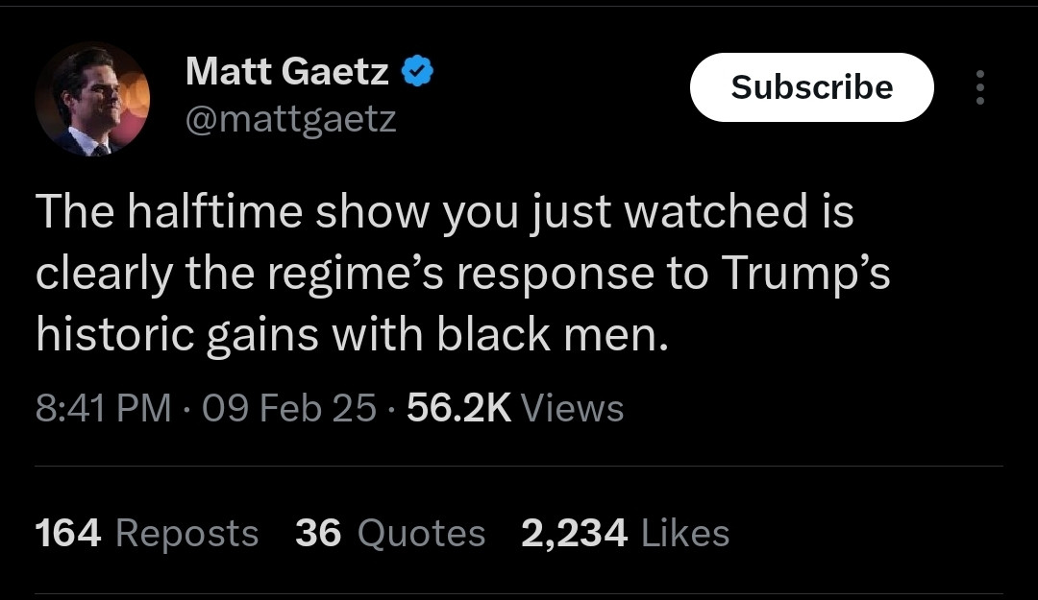The height and width of the screenshot is (600, 1038).
Task: Click the Views label
Action: coord(573,407)
